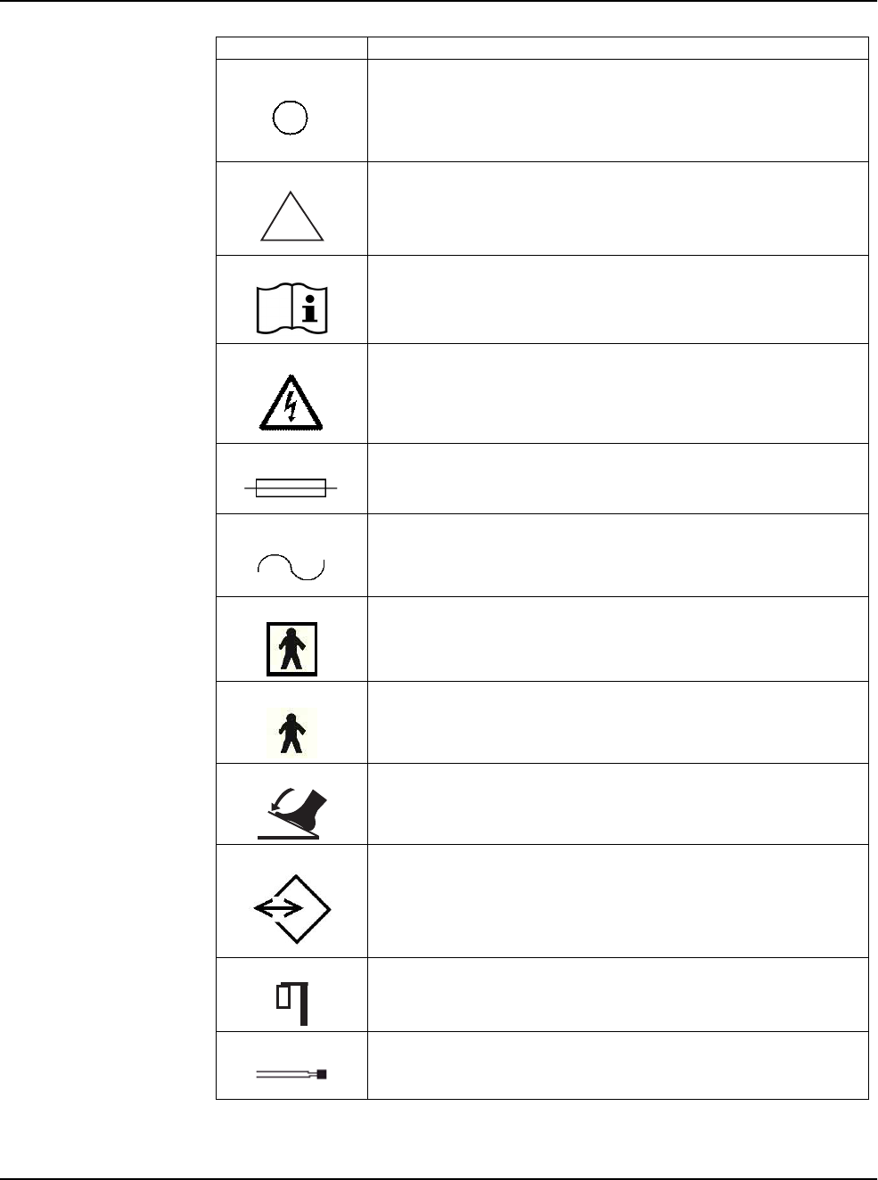The image size is (878, 1180).
Task: Click the blank header cell above the symbols column
Action: [291, 48]
